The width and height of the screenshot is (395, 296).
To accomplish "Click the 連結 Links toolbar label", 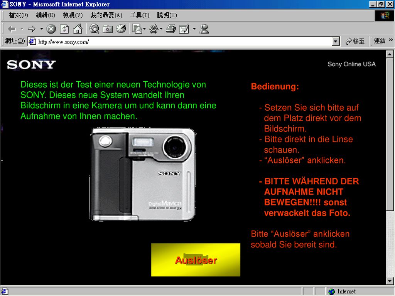I will 380,41.
